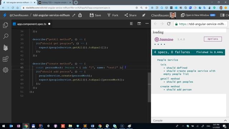Screen dimensions: 229x129
Task: Click the StackBlitz lightning logo
Action: 5,15
